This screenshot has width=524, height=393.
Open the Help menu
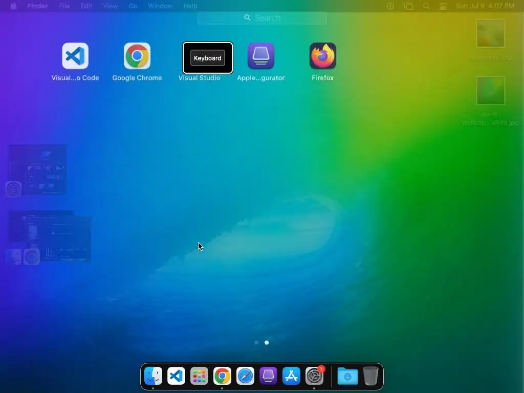click(190, 6)
